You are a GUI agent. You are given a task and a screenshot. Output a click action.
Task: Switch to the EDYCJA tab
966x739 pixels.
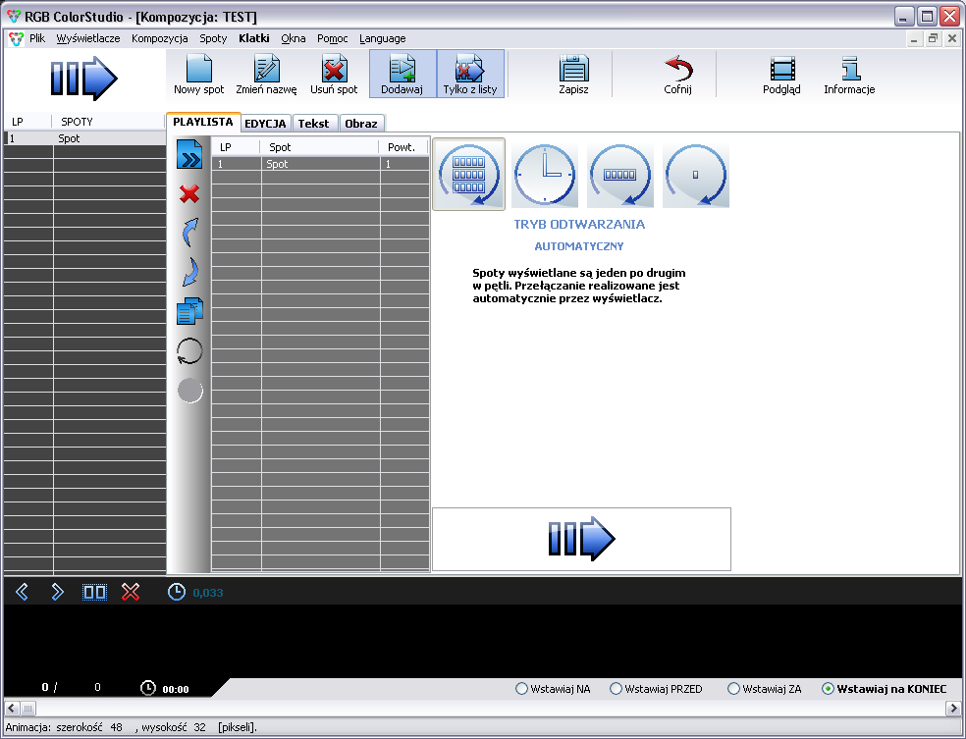pyautogui.click(x=265, y=124)
